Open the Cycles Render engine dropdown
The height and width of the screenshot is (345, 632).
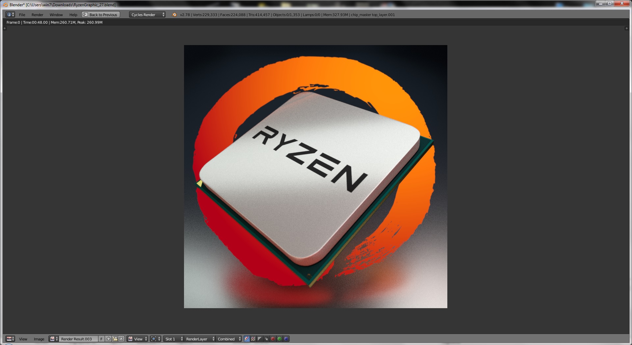(x=147, y=14)
